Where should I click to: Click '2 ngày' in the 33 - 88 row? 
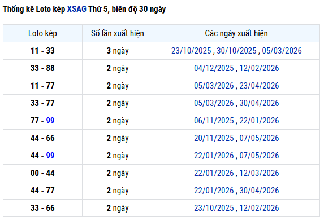(118, 68)
